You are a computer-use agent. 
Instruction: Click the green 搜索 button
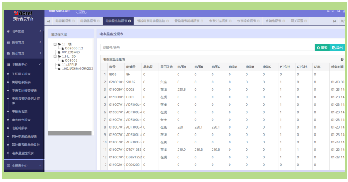322,48
